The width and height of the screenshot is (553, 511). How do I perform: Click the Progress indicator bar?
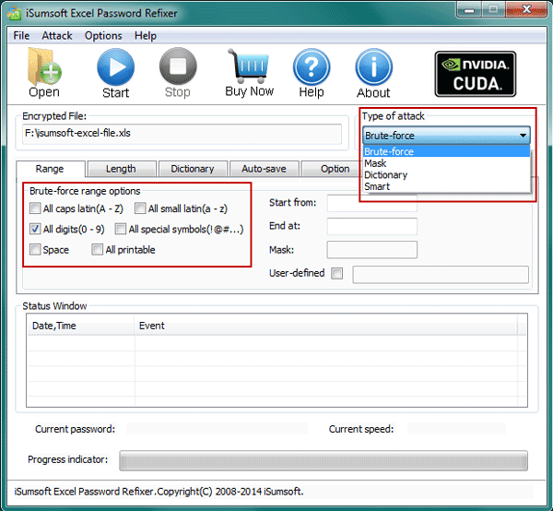click(x=324, y=460)
